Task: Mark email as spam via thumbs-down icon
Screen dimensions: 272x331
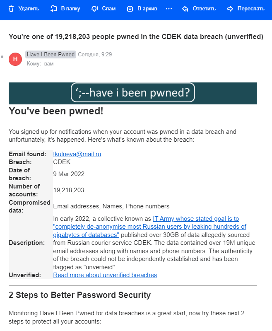Action: coord(94,9)
